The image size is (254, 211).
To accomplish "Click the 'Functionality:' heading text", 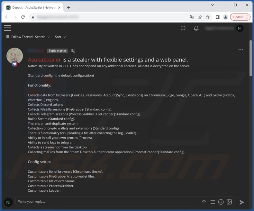I will click(39, 85).
